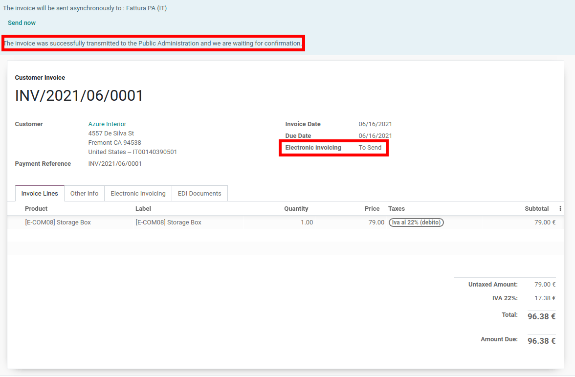Click the Send now link
575x377 pixels.
[22, 22]
